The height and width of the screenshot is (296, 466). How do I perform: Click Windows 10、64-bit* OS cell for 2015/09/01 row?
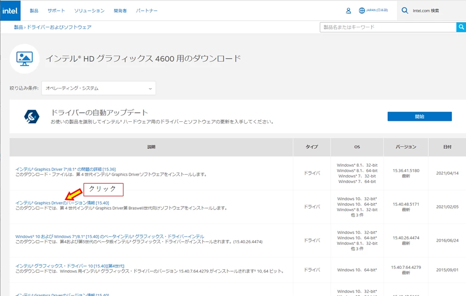(x=357, y=270)
